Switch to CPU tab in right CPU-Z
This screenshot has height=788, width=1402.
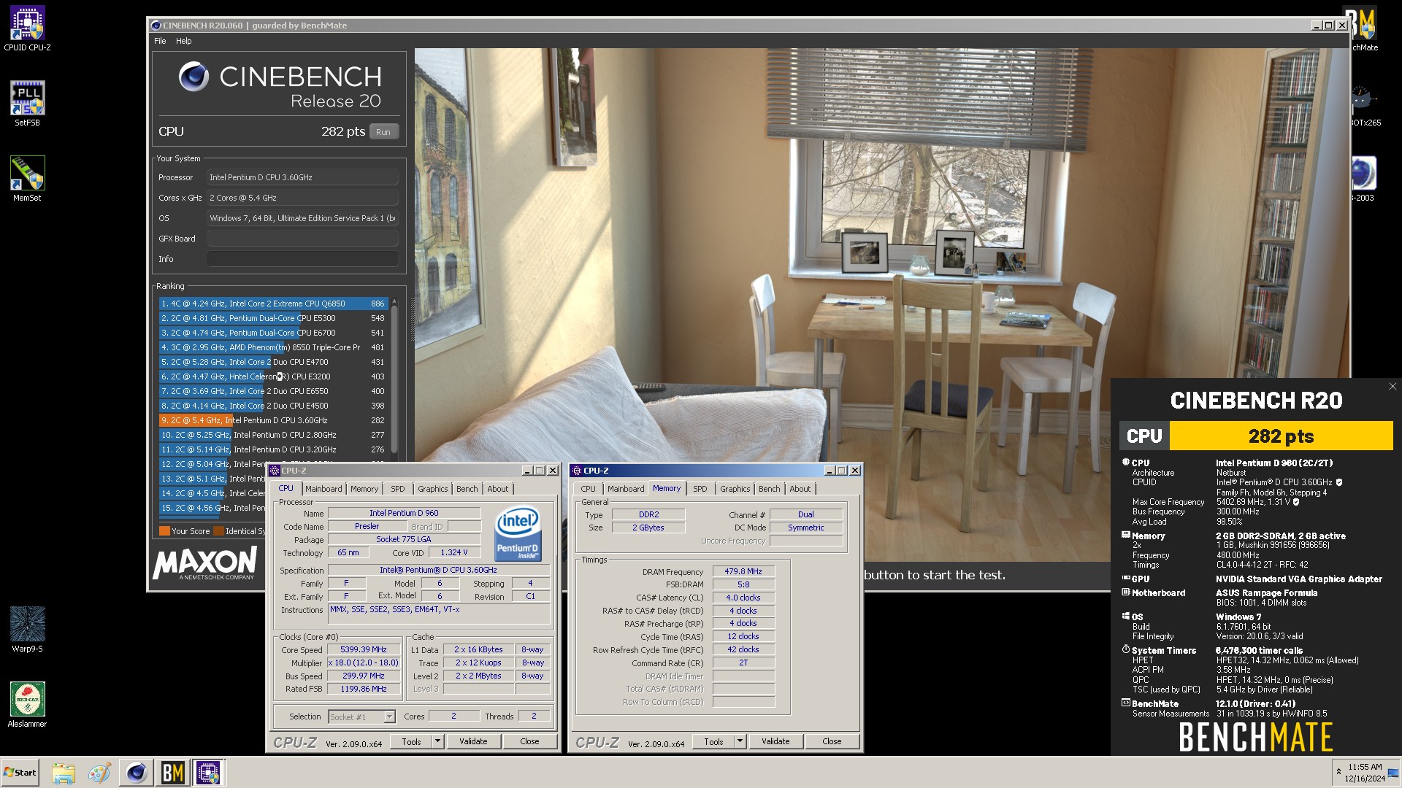tap(588, 489)
